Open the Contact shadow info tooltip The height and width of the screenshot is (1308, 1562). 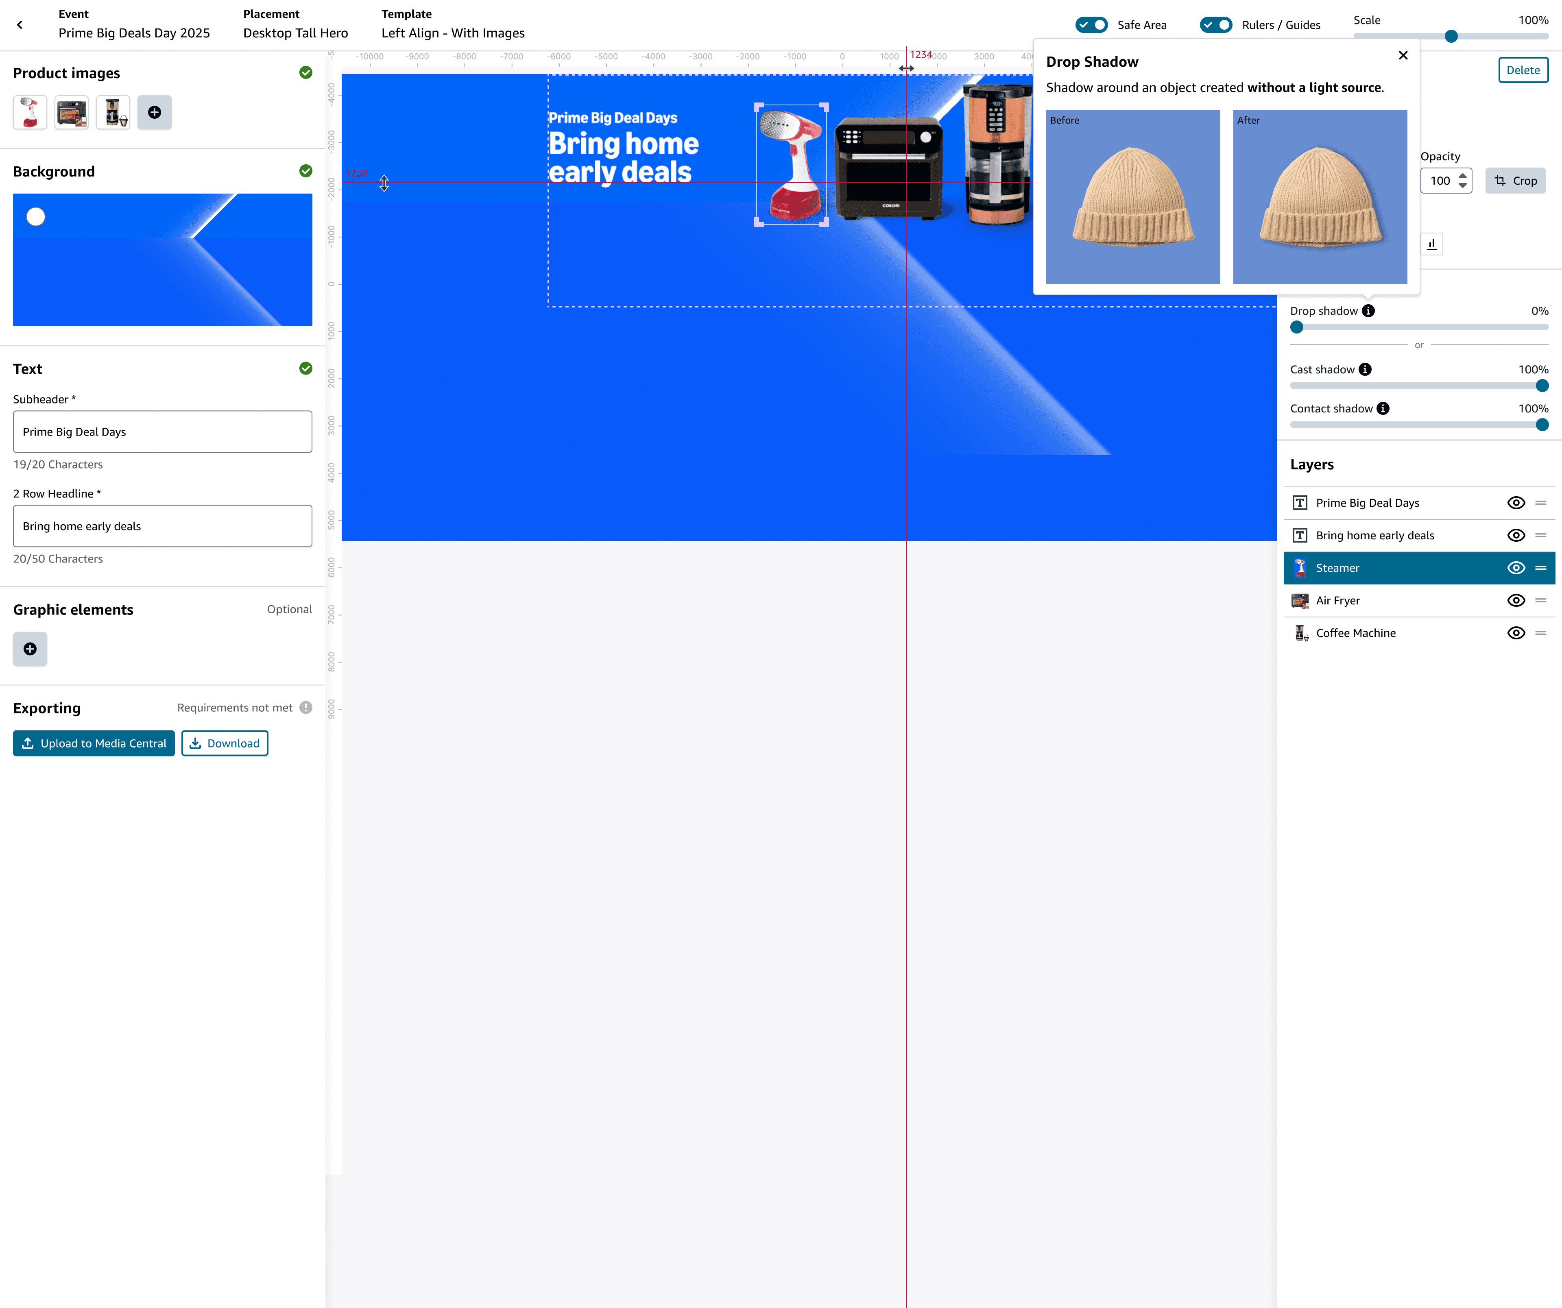tap(1383, 408)
